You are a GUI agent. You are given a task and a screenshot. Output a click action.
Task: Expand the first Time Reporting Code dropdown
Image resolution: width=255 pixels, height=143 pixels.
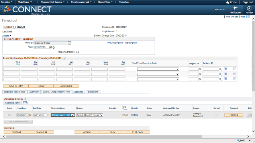point(158,69)
